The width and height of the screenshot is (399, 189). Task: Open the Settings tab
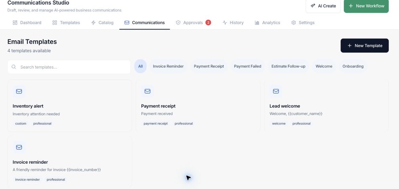[x=303, y=23]
